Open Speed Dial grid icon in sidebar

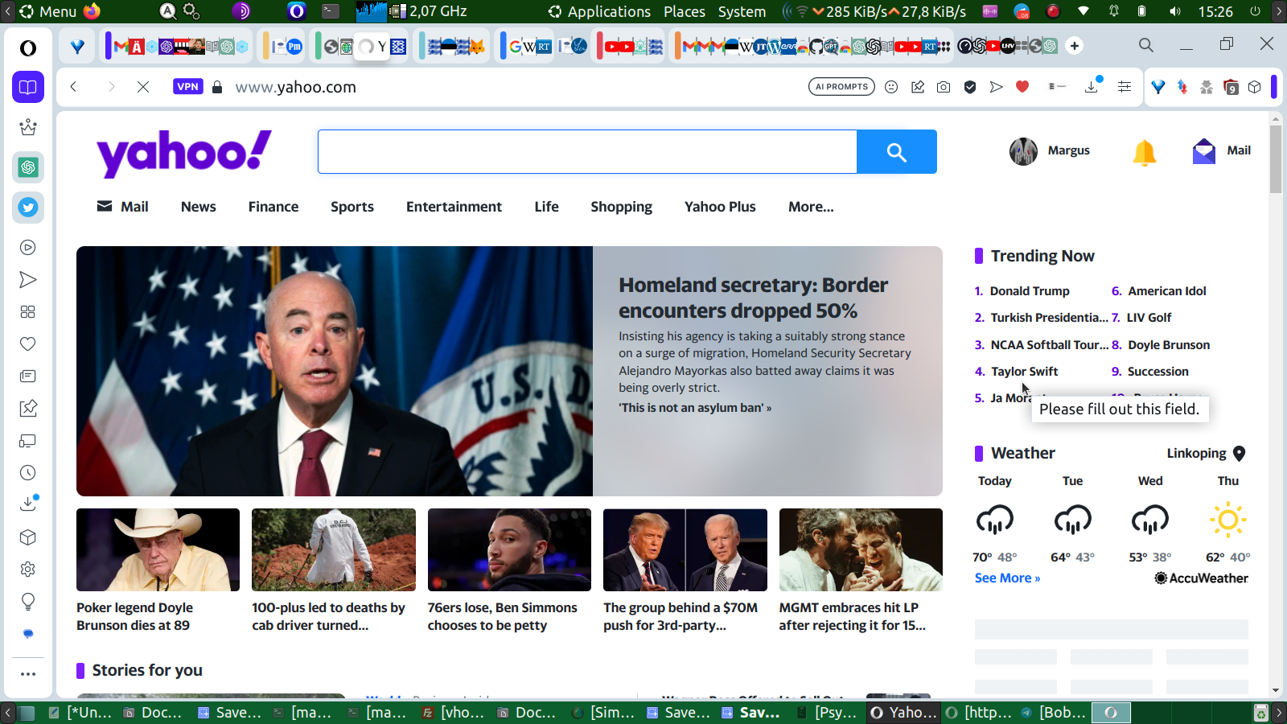(28, 312)
